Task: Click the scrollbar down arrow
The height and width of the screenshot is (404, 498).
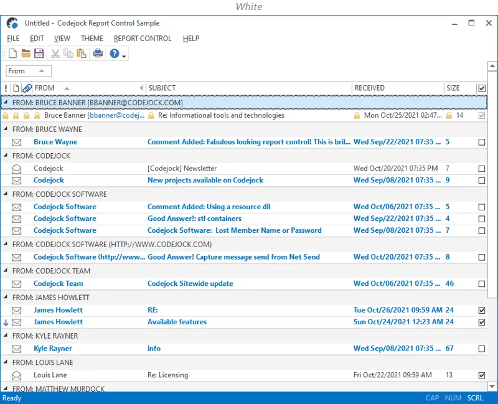Action: (x=492, y=387)
